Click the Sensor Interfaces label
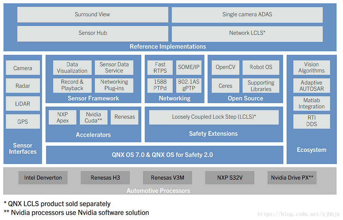Image resolution: width=343 pixels, height=220 pixels. point(23,148)
